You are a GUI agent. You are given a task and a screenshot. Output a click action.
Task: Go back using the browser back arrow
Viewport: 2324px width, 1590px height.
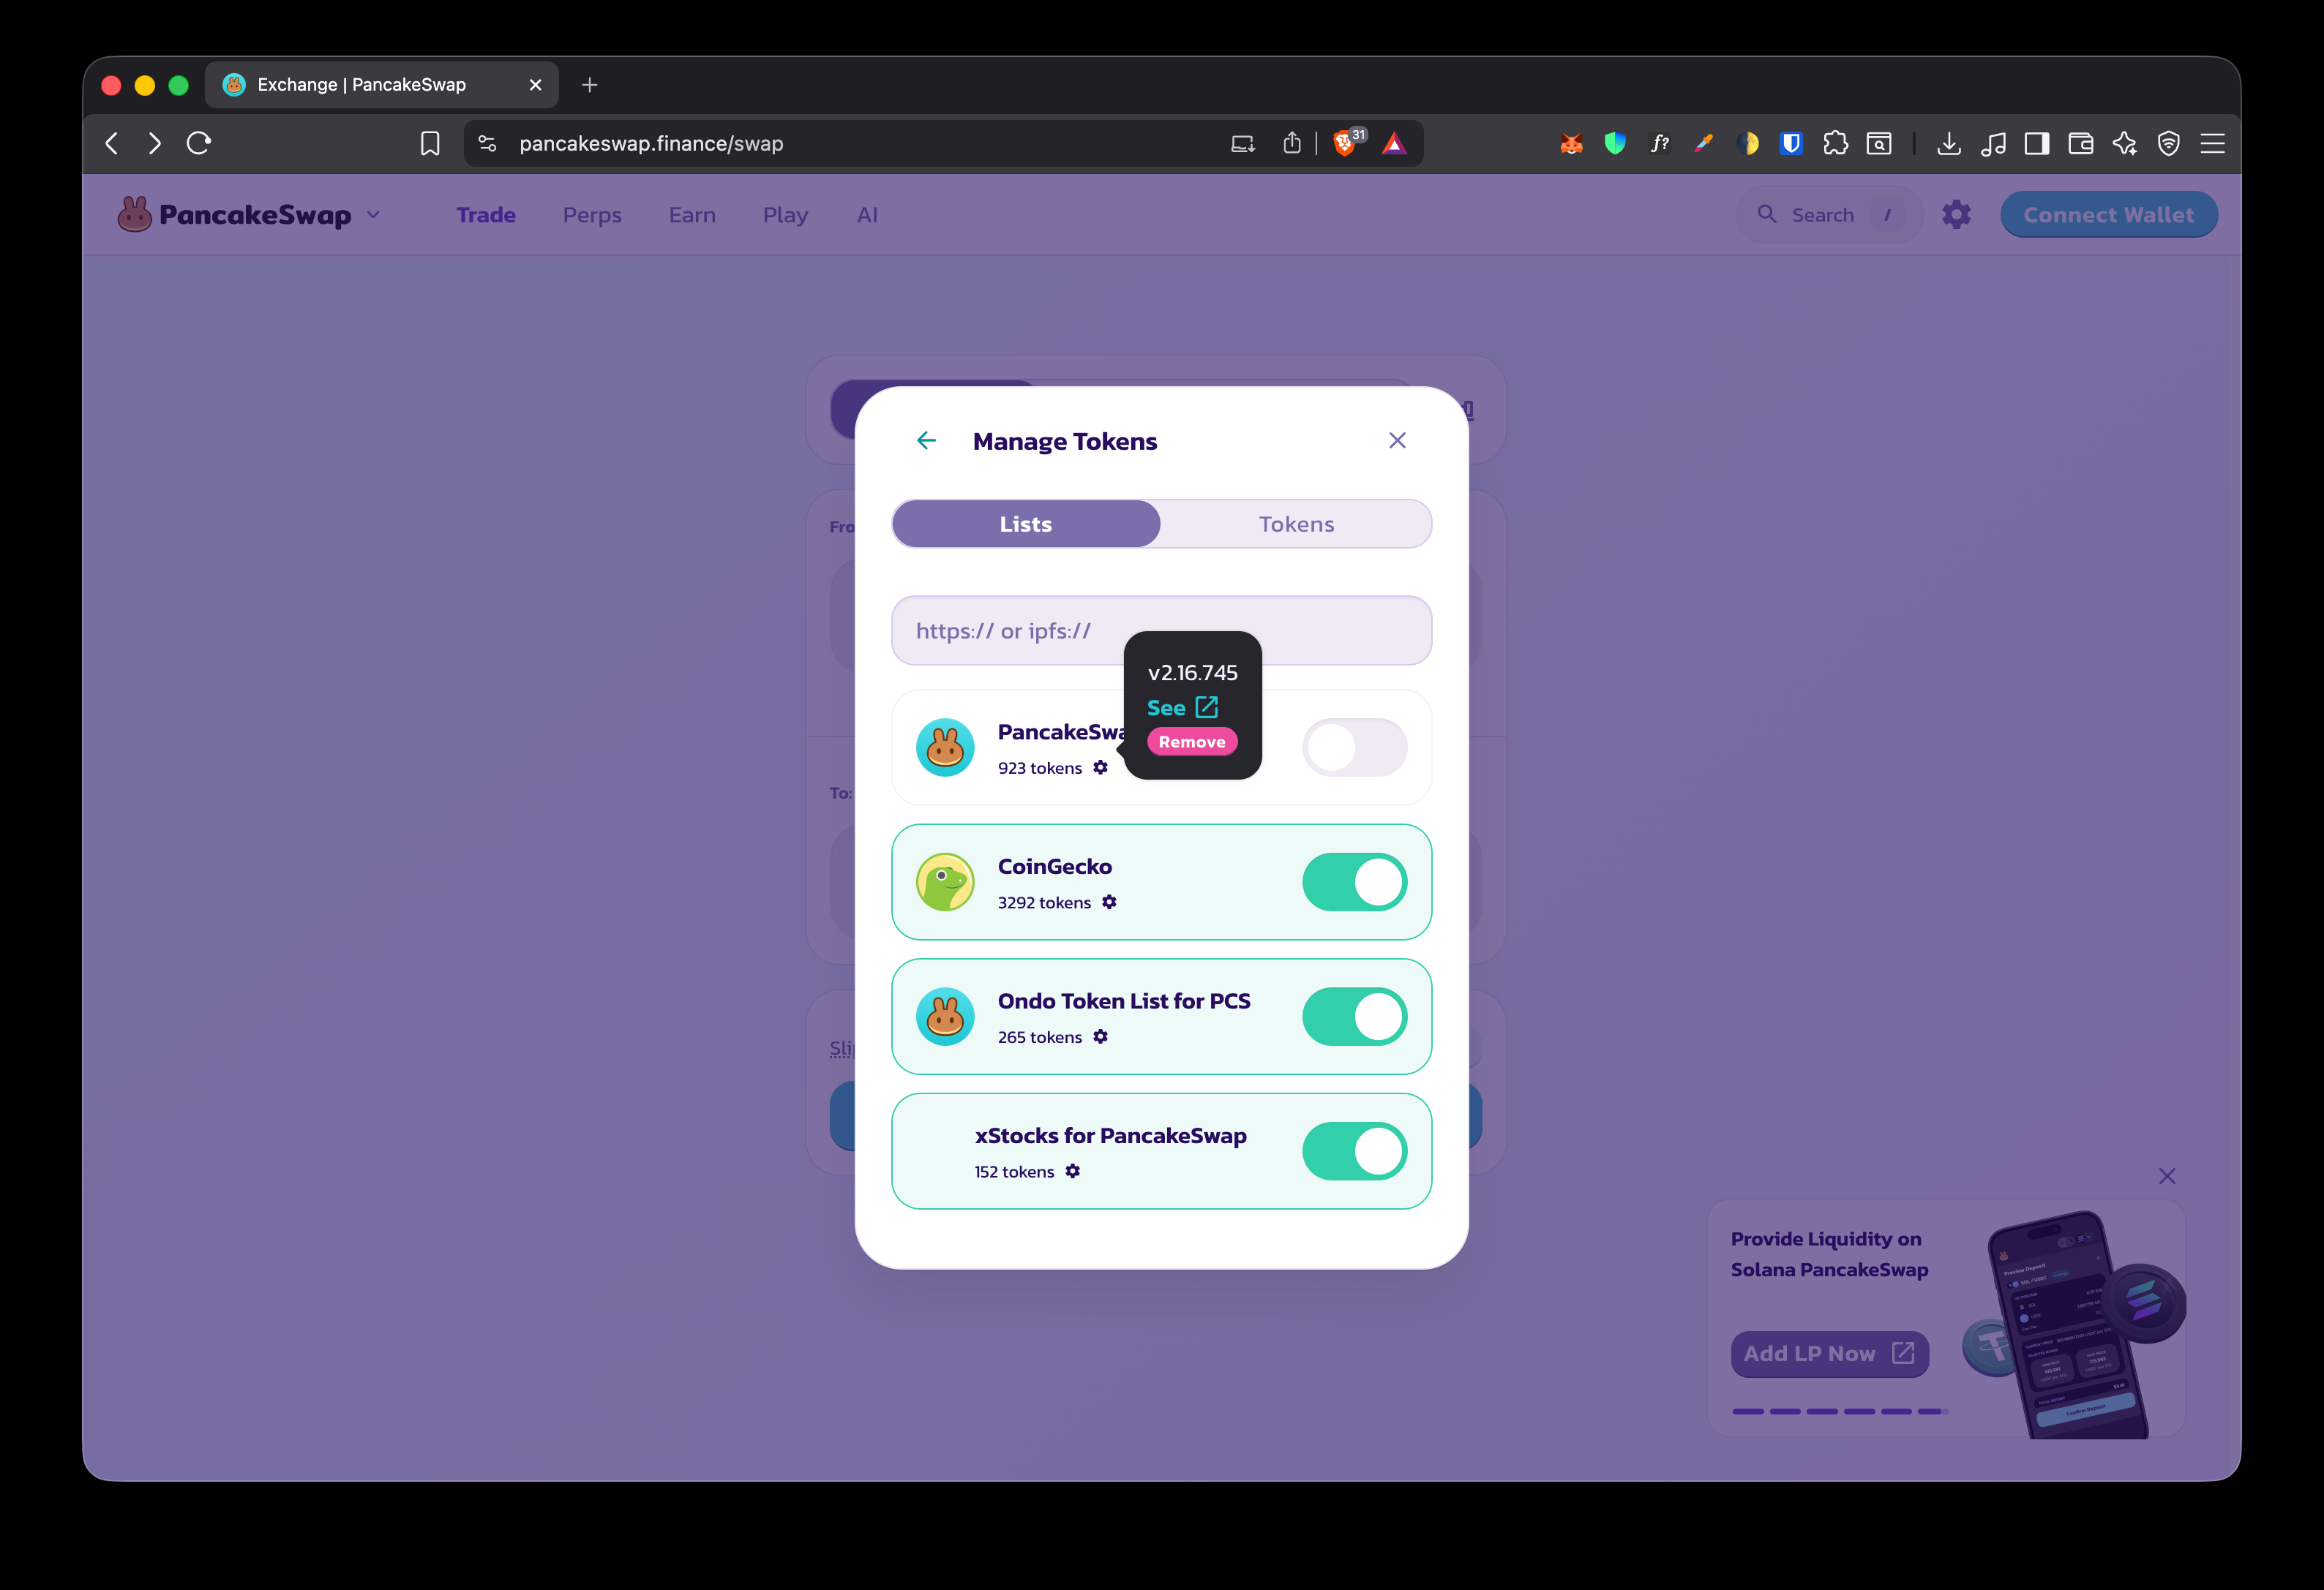coord(112,144)
